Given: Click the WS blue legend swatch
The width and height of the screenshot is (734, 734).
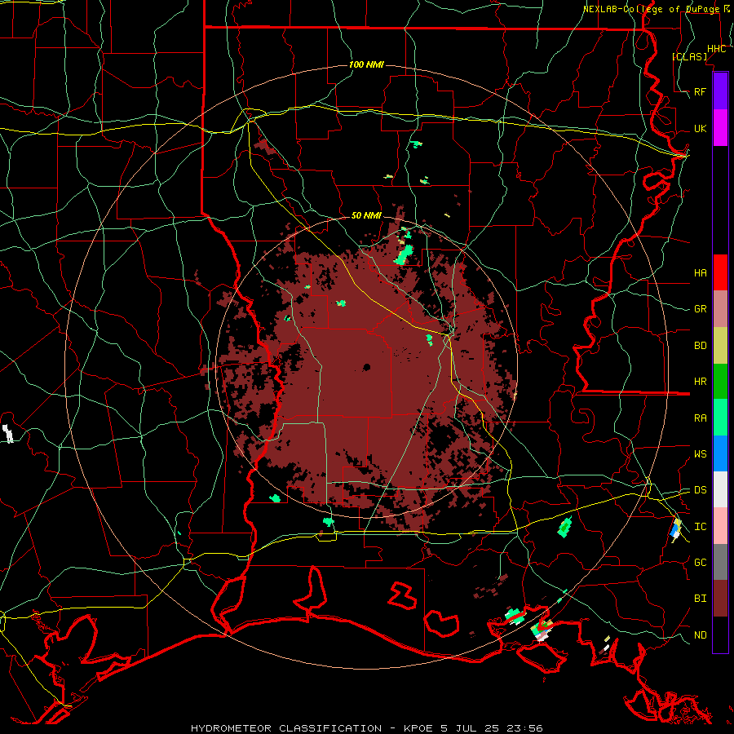Looking at the screenshot, I should (720, 453).
